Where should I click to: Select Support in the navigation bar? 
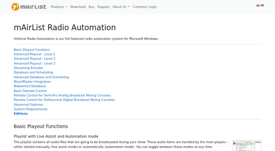[x=103, y=7]
